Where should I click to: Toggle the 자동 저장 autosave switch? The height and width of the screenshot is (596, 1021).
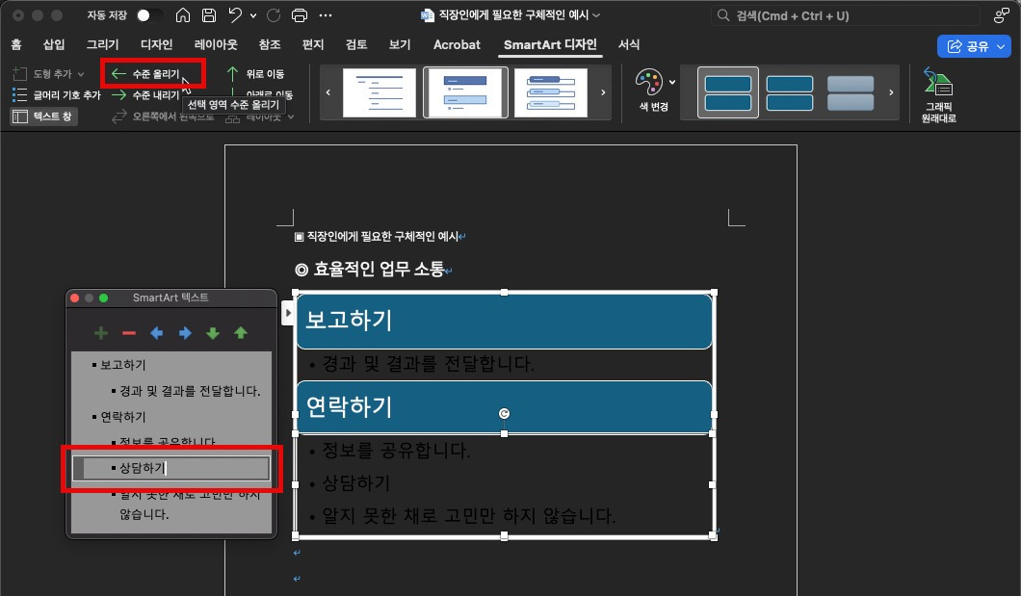[149, 15]
